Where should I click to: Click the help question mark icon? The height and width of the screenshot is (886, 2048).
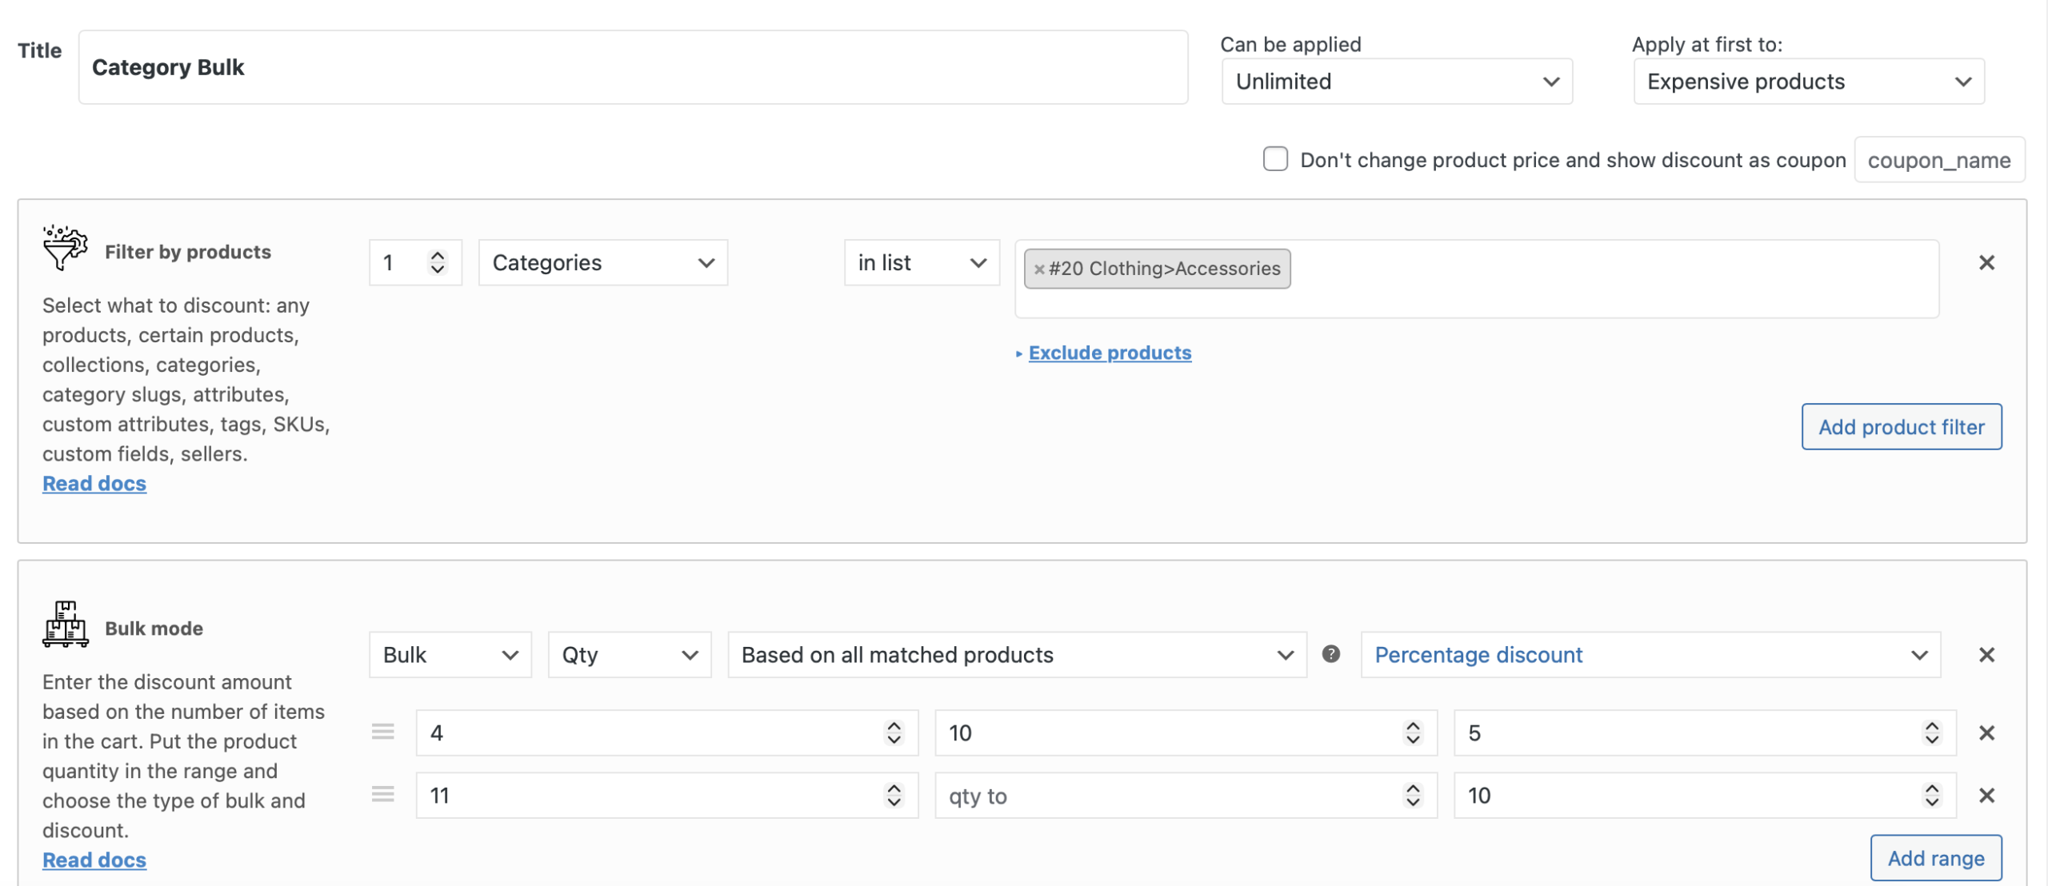tap(1330, 654)
